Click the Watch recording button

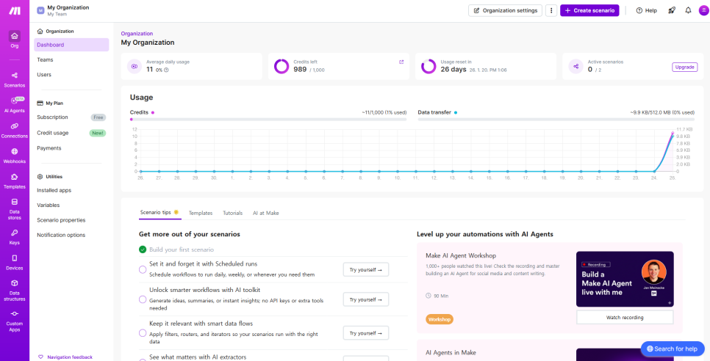pyautogui.click(x=625, y=317)
